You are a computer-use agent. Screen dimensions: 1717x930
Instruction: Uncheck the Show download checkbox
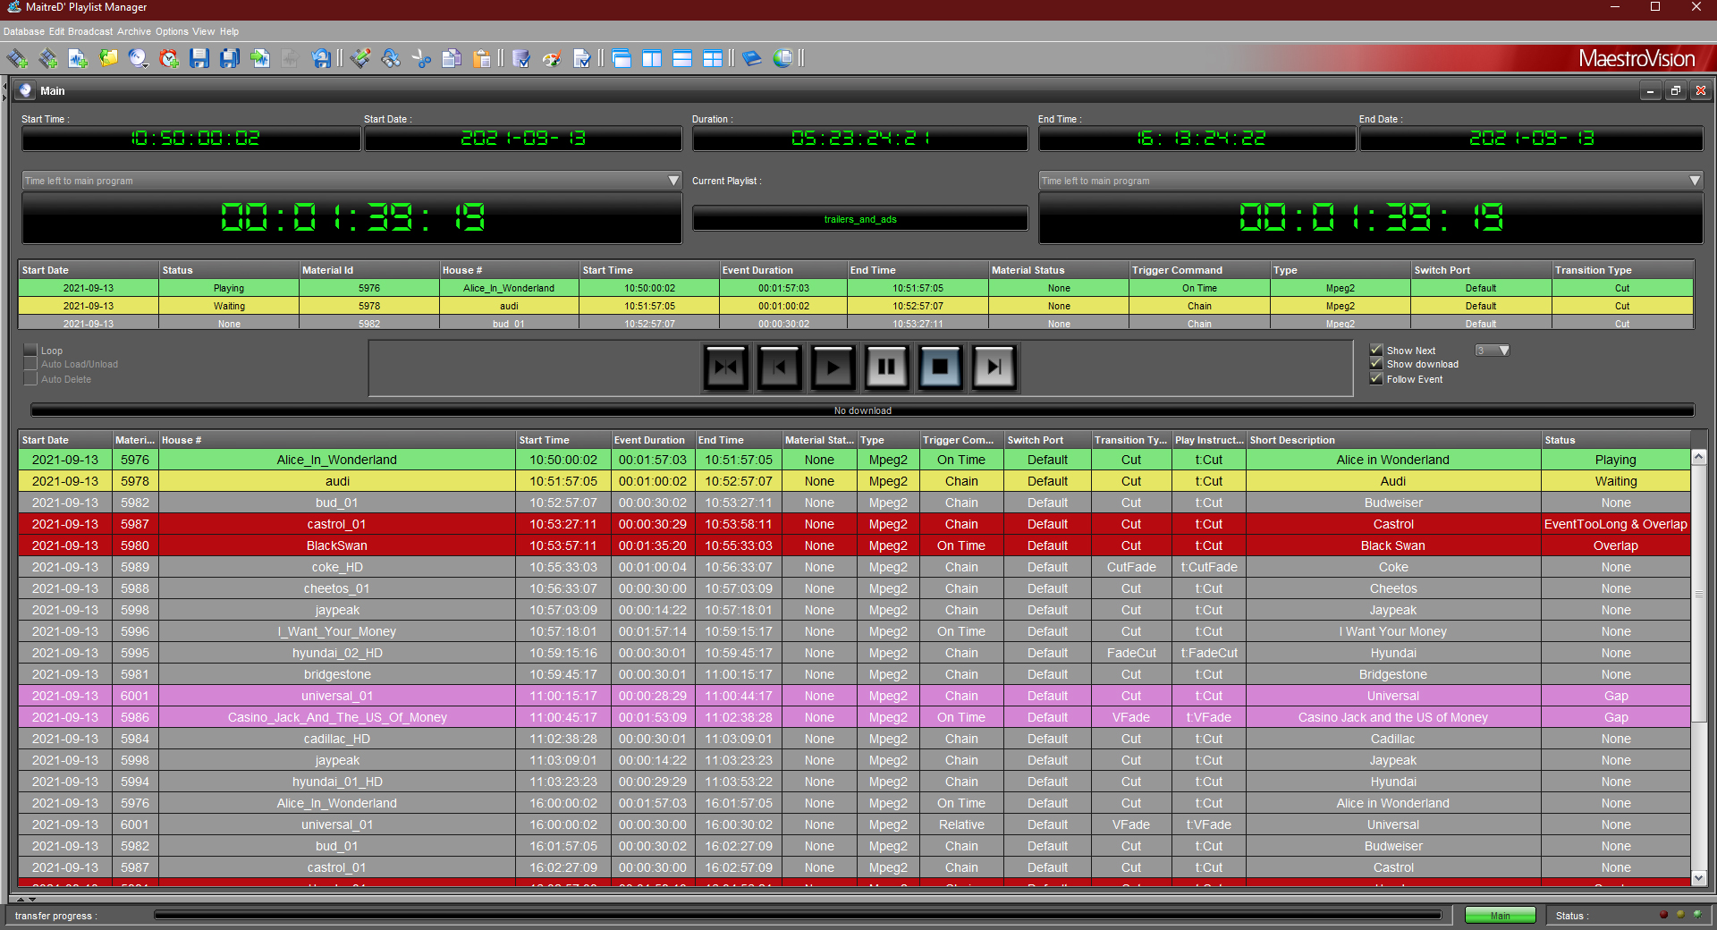coord(1376,364)
